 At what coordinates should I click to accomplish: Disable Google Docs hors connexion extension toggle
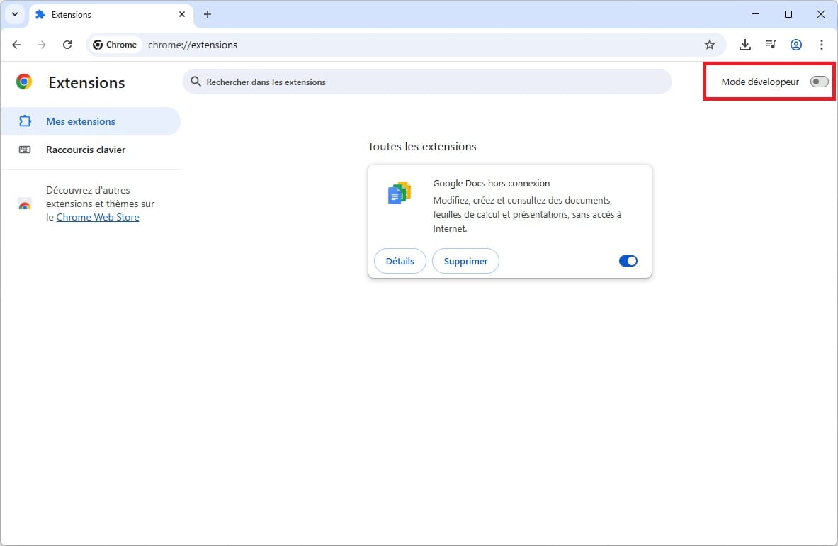point(628,261)
